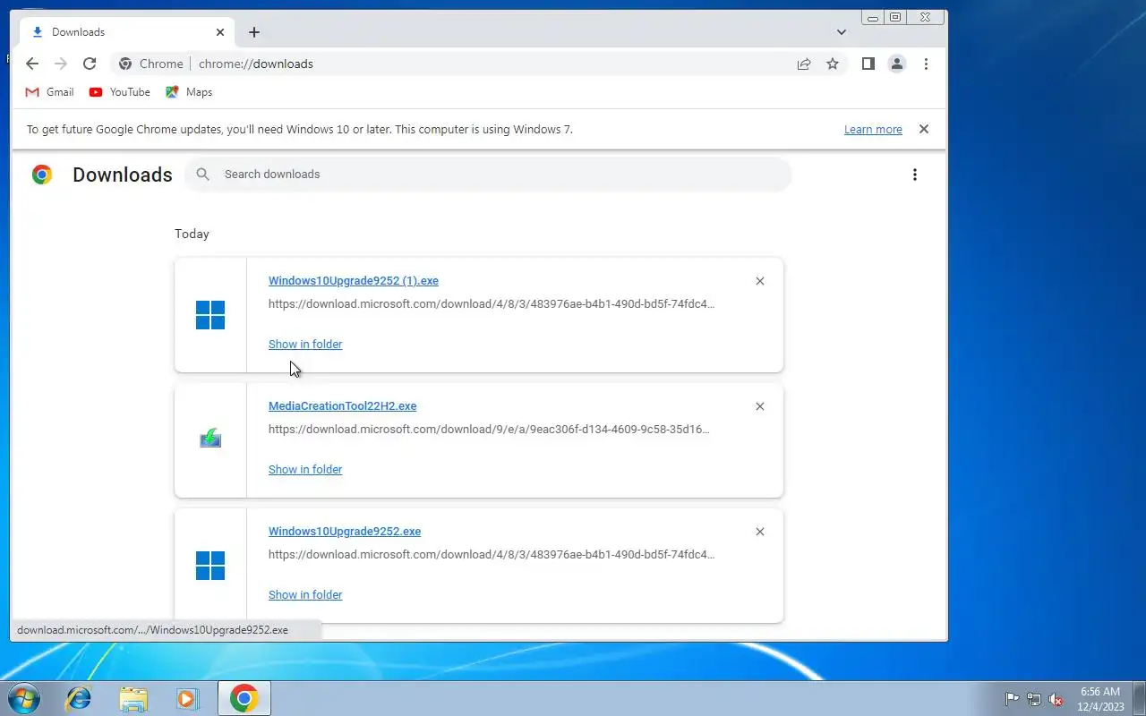This screenshot has height=716, width=1146.
Task: Click the Today date heading
Action: point(192,234)
